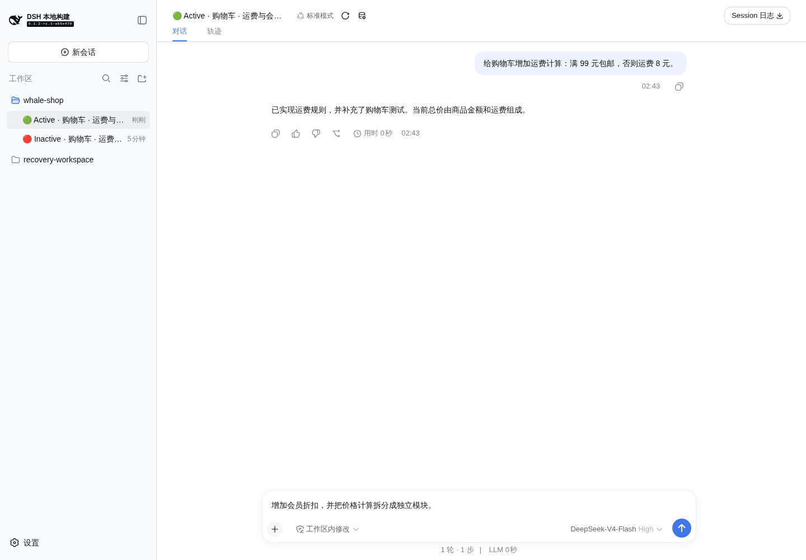806x560 pixels.
Task: Open the DeepSeek-V4-Flash model selector
Action: pos(616,529)
